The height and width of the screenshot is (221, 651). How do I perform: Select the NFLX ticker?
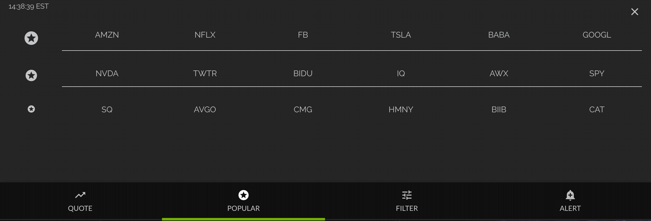click(205, 35)
